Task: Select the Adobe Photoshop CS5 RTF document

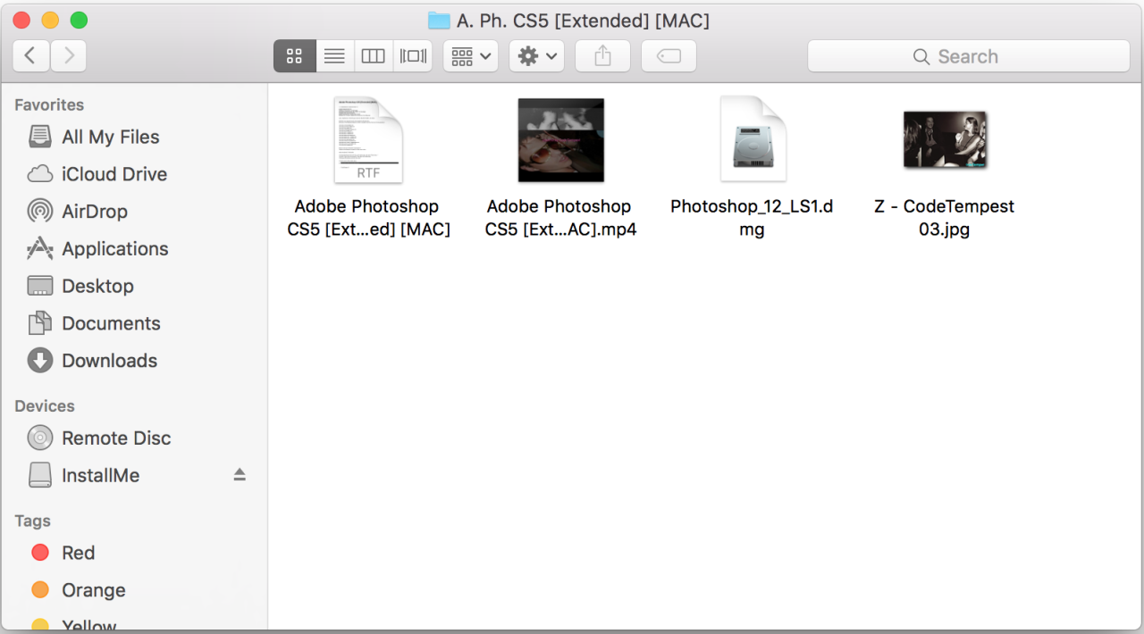Action: coord(368,140)
